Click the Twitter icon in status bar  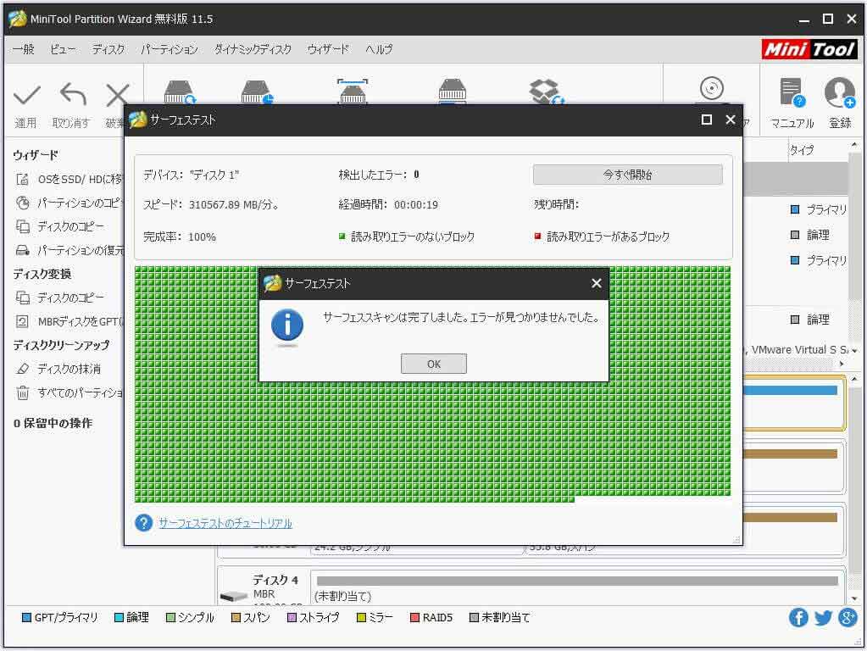[x=823, y=618]
